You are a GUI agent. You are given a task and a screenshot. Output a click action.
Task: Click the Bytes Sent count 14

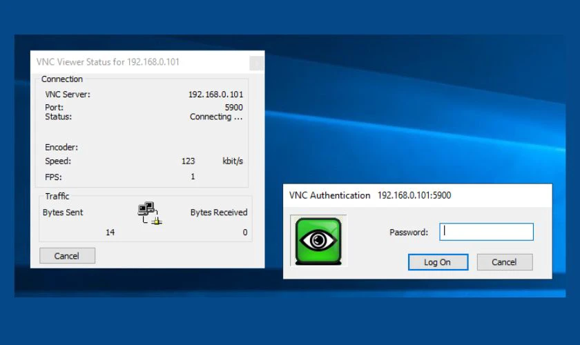pyautogui.click(x=110, y=233)
